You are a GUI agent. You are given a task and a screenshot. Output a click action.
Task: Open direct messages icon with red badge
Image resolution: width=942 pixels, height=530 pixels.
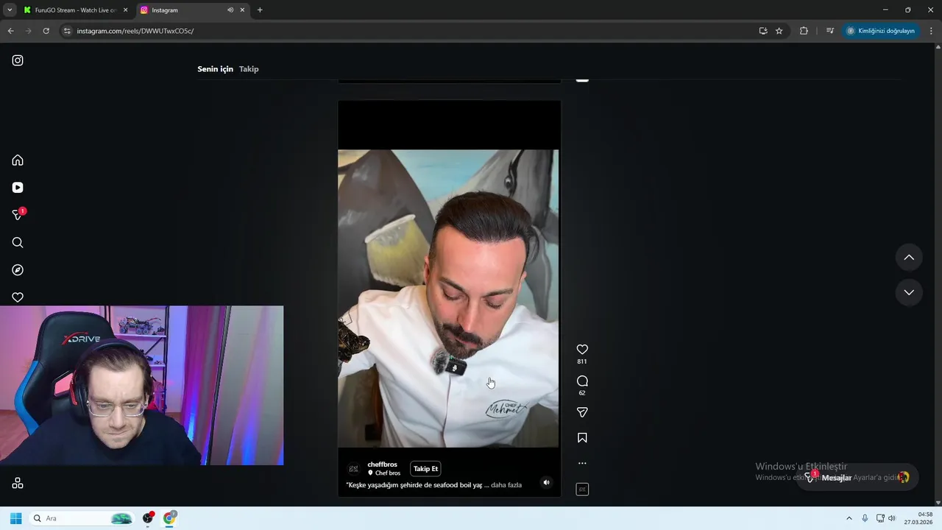[18, 215]
